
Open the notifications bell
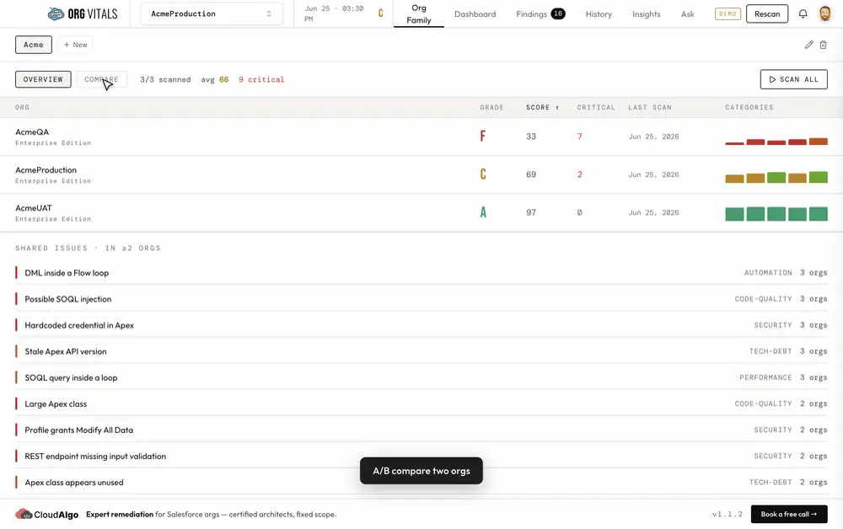pos(803,14)
